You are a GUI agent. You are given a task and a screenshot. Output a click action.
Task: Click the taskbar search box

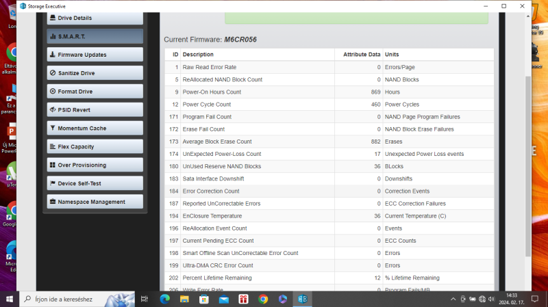[77, 299]
